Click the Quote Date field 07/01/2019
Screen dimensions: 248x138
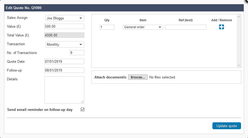click(64, 61)
